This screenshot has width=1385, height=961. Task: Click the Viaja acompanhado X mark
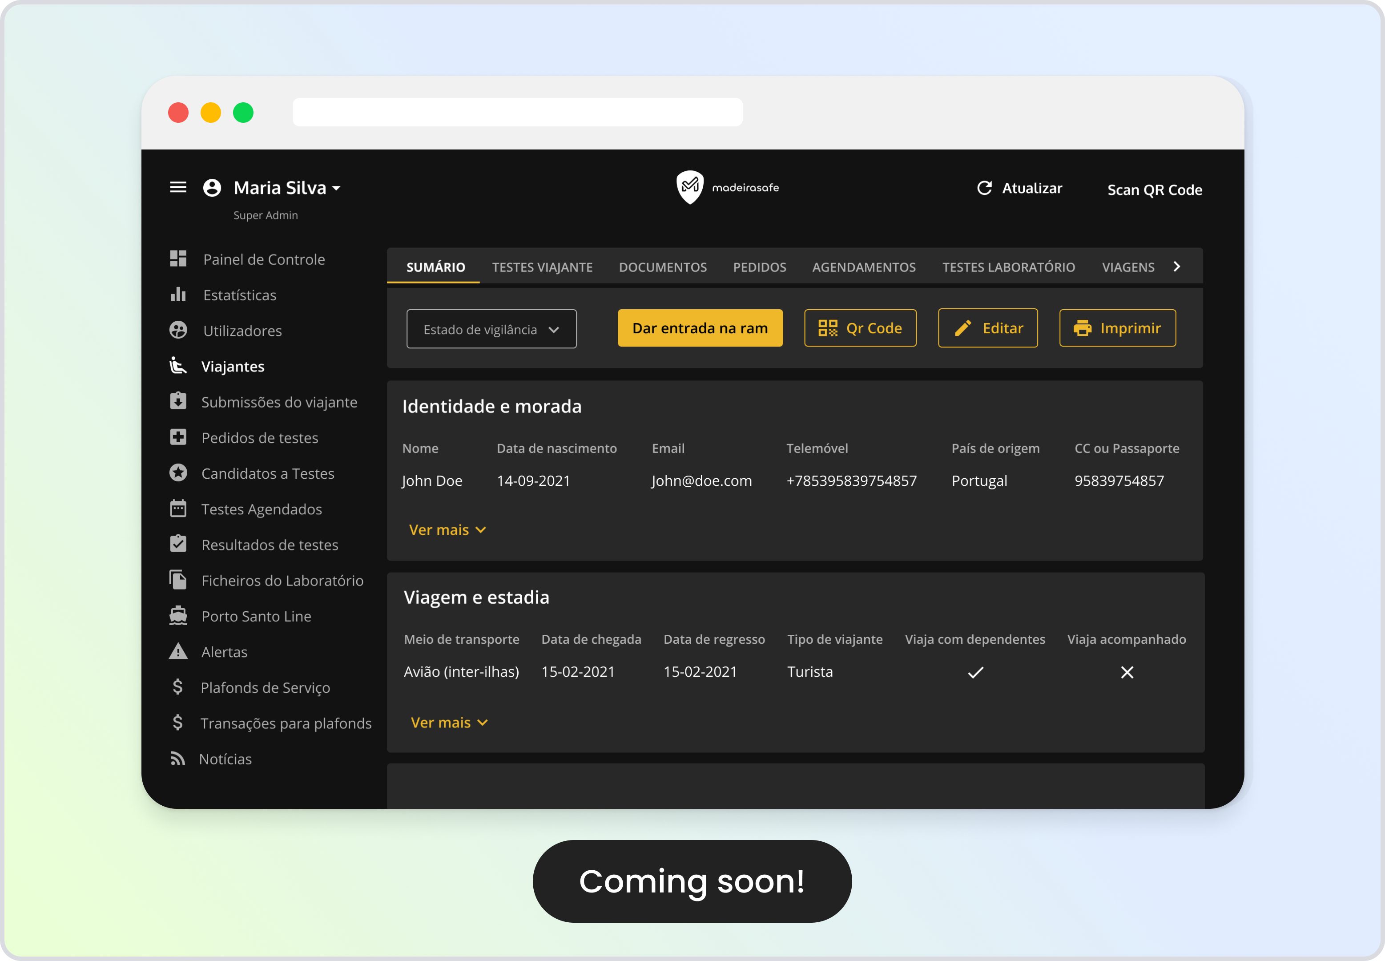tap(1127, 672)
